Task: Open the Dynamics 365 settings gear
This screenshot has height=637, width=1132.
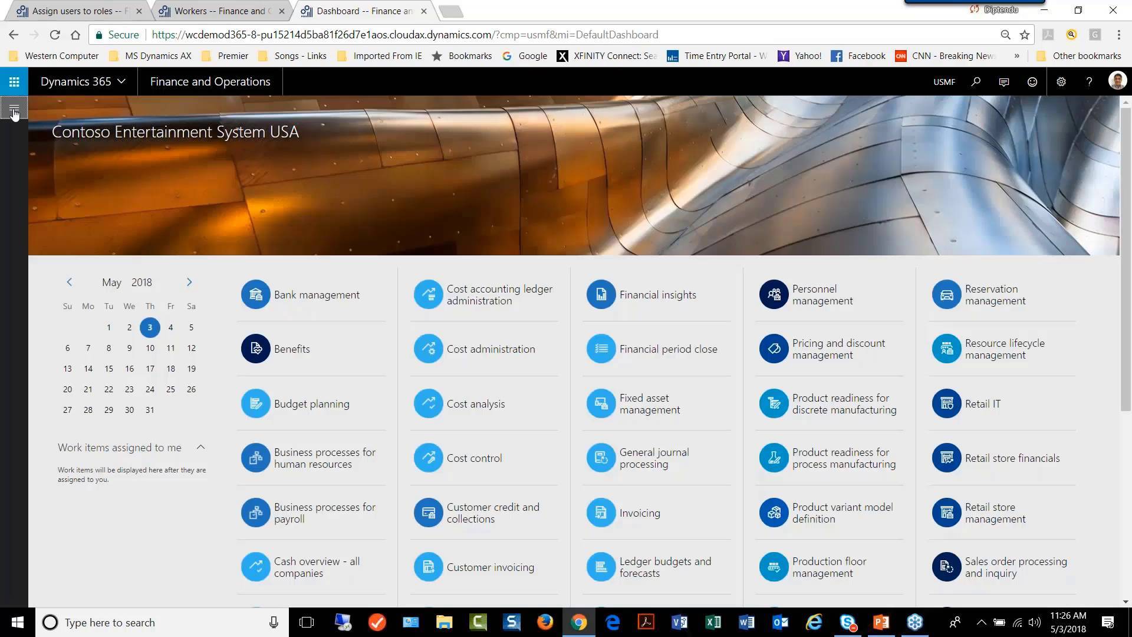Action: pyautogui.click(x=1061, y=81)
